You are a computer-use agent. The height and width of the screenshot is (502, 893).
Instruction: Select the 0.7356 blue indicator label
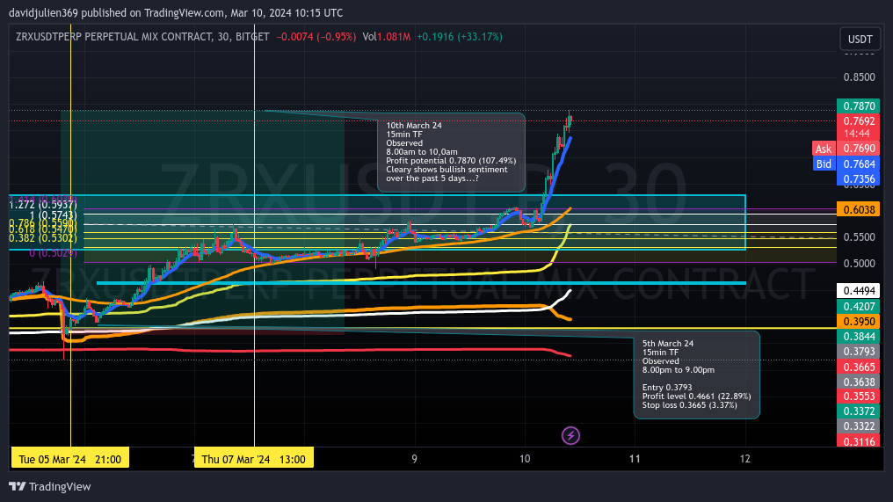pyautogui.click(x=859, y=179)
